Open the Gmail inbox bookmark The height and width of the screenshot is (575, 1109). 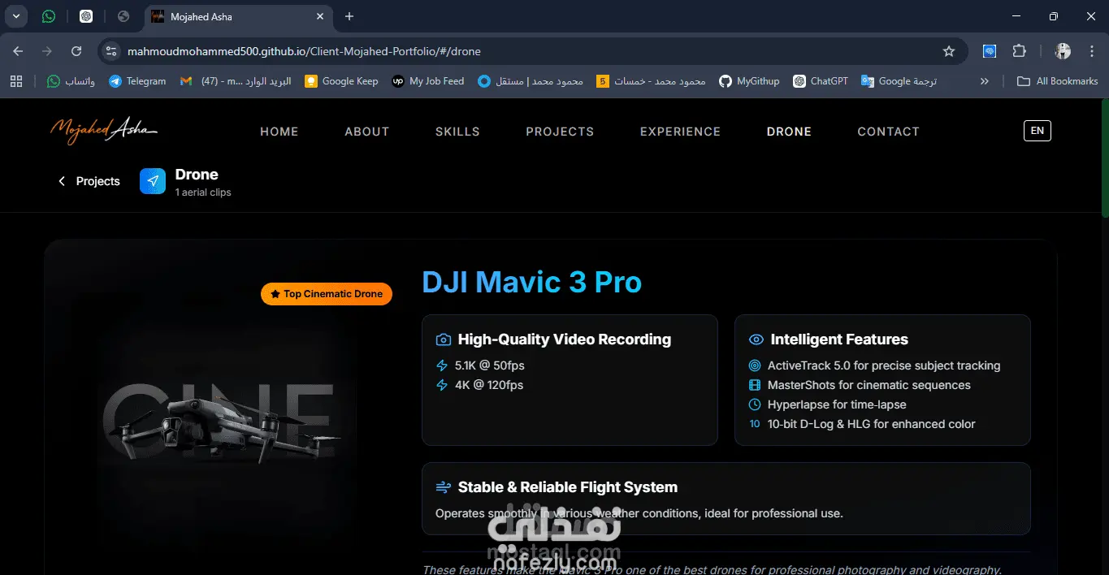(236, 81)
